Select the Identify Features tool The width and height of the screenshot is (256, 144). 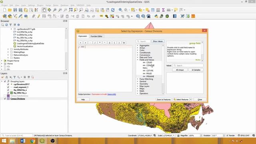[x=120, y=10]
